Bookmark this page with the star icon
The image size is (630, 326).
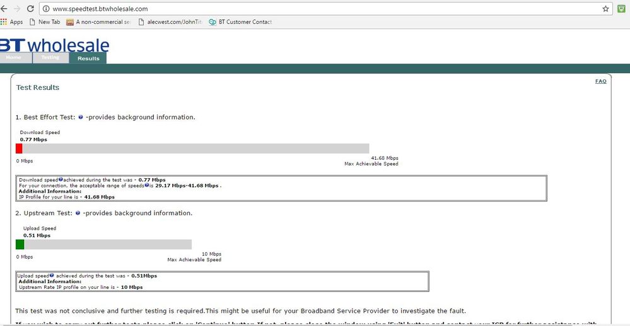605,9
